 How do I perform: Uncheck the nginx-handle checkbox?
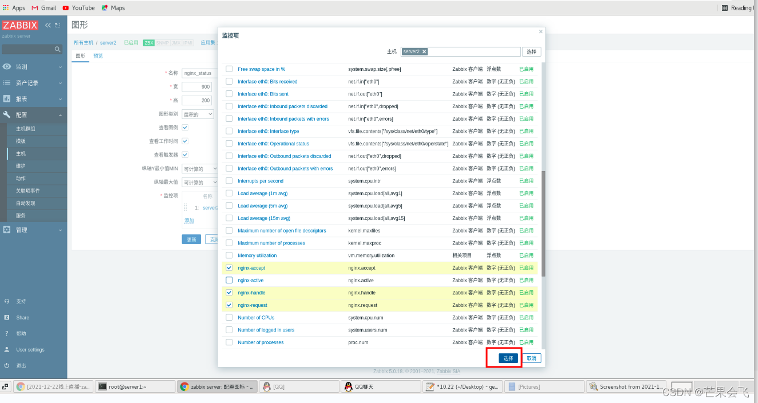pyautogui.click(x=229, y=293)
